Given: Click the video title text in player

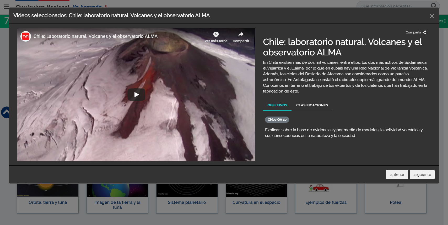Looking at the screenshot, I should [x=95, y=36].
